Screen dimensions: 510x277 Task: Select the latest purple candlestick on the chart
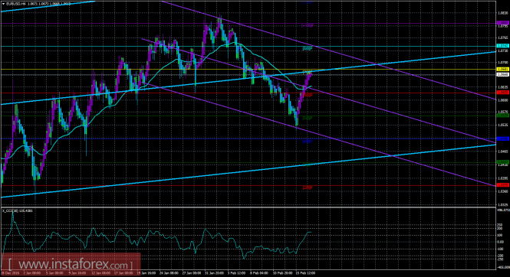(x=311, y=74)
